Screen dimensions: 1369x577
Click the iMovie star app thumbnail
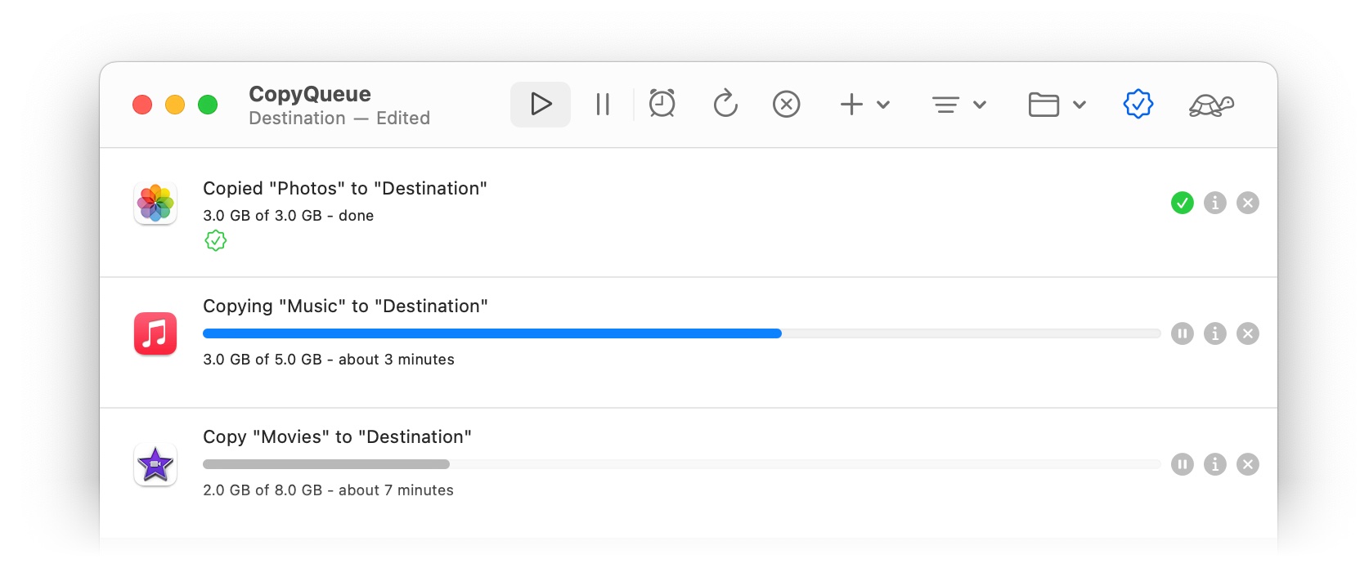[x=155, y=464]
